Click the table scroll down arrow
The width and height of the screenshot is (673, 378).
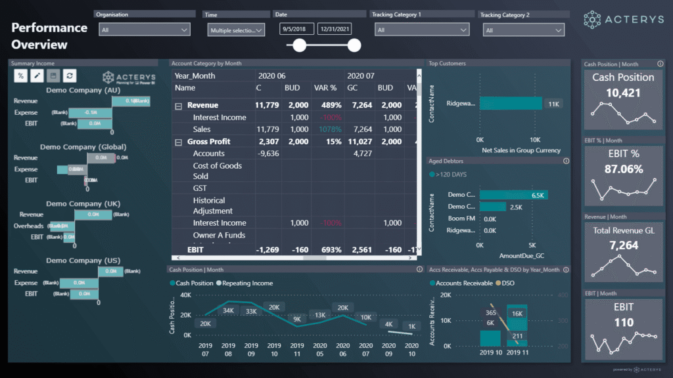(419, 249)
